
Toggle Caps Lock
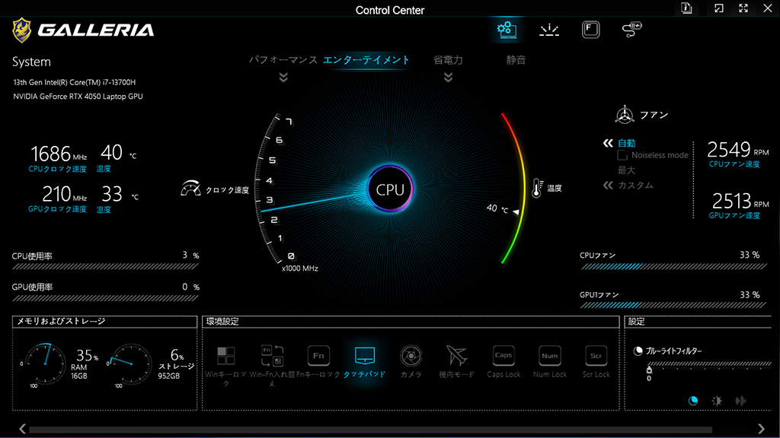(x=503, y=356)
